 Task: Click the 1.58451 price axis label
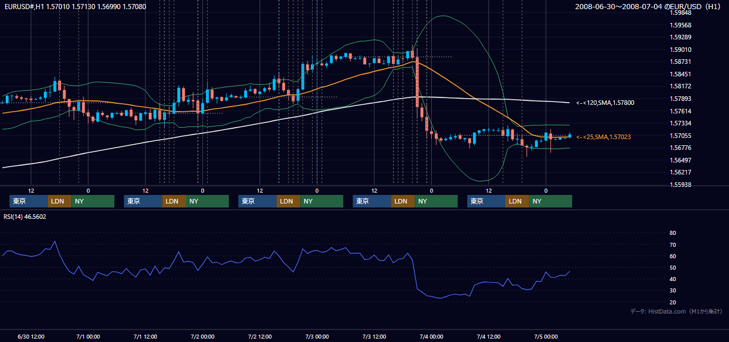click(681, 74)
